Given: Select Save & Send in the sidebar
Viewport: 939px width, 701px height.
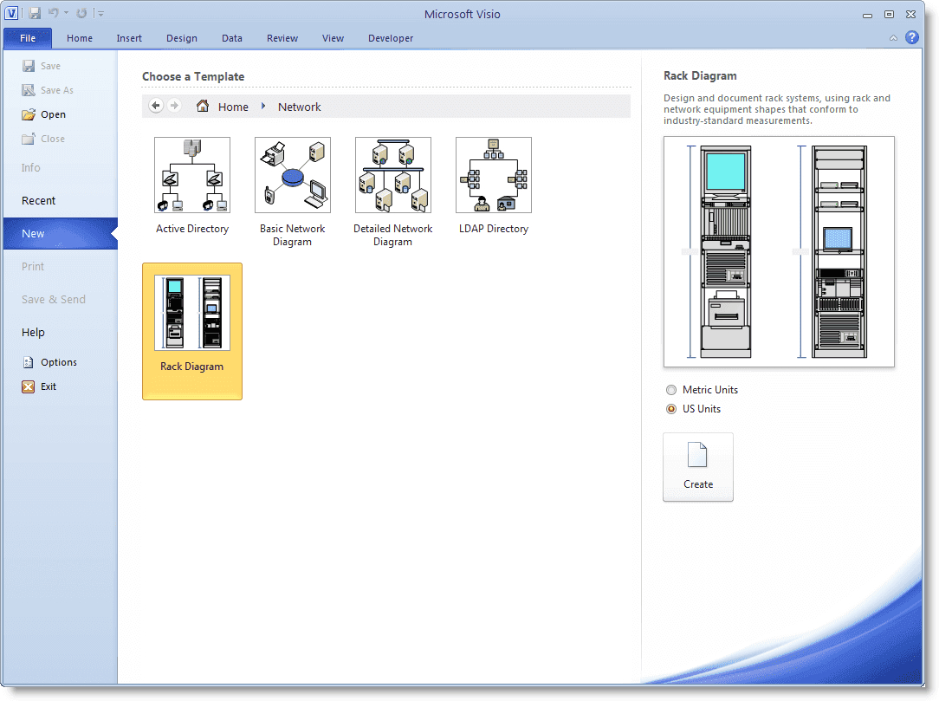Looking at the screenshot, I should coord(54,300).
